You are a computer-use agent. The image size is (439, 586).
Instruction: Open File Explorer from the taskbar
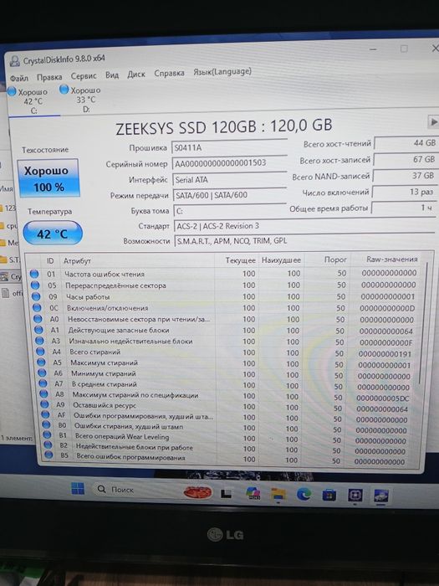click(x=278, y=494)
